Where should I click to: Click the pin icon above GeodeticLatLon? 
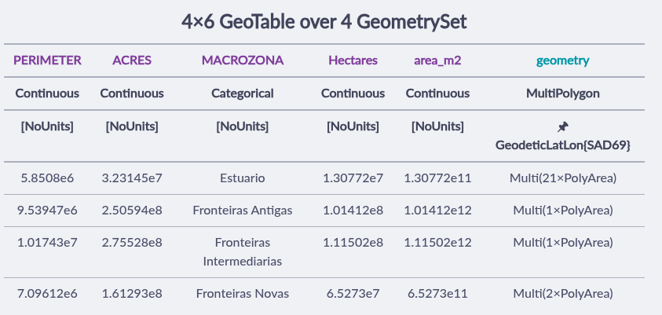pos(563,126)
